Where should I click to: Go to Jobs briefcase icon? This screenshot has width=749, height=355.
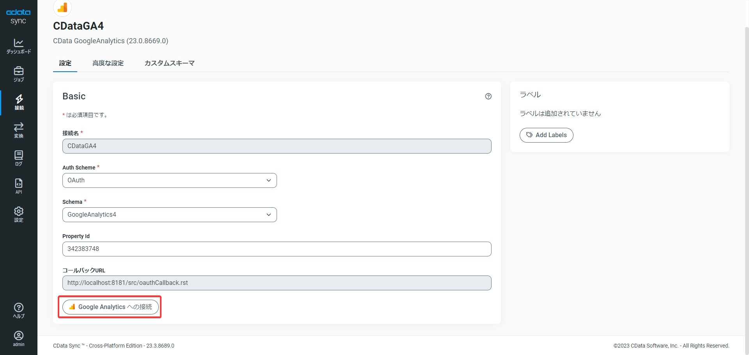point(19,74)
